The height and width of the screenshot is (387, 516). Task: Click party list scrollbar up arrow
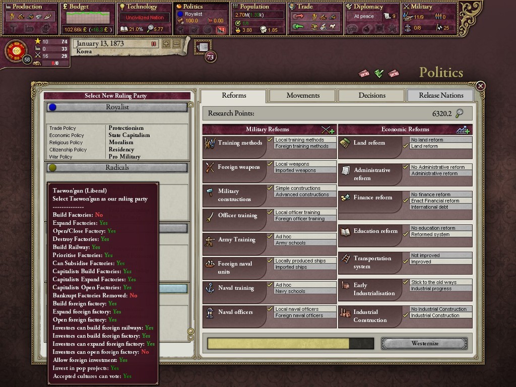click(x=190, y=105)
